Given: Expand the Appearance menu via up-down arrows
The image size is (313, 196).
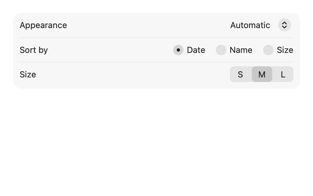Looking at the screenshot, I should point(284,25).
